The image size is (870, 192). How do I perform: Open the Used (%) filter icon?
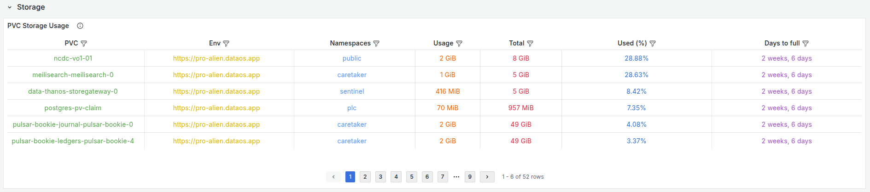pos(653,44)
